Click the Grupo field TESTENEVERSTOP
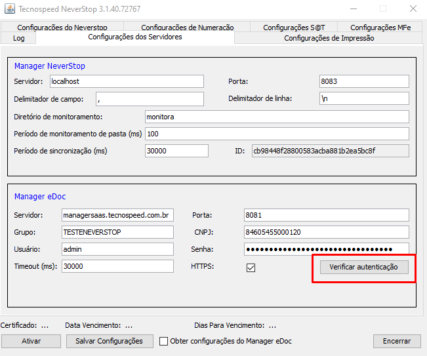Screen dimensions: 427x356 tap(117, 232)
